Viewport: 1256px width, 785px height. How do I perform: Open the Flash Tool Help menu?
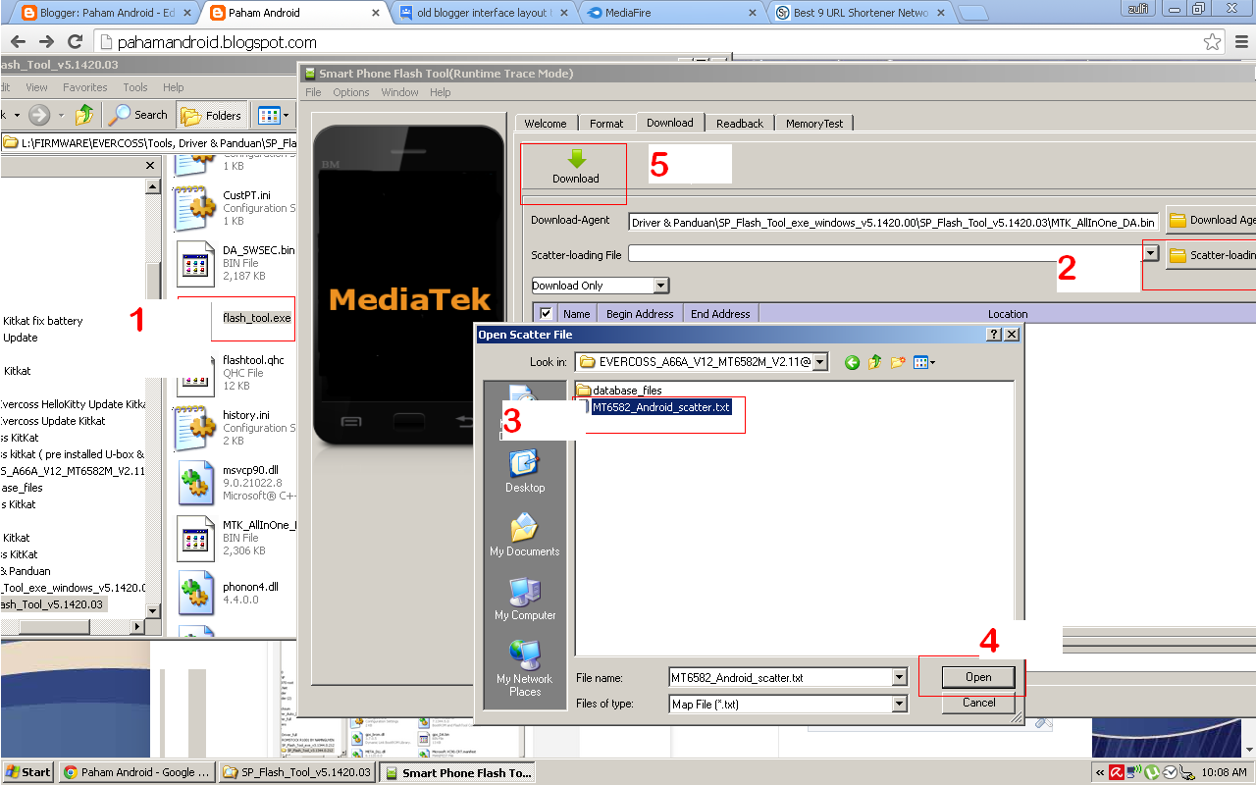pos(441,92)
